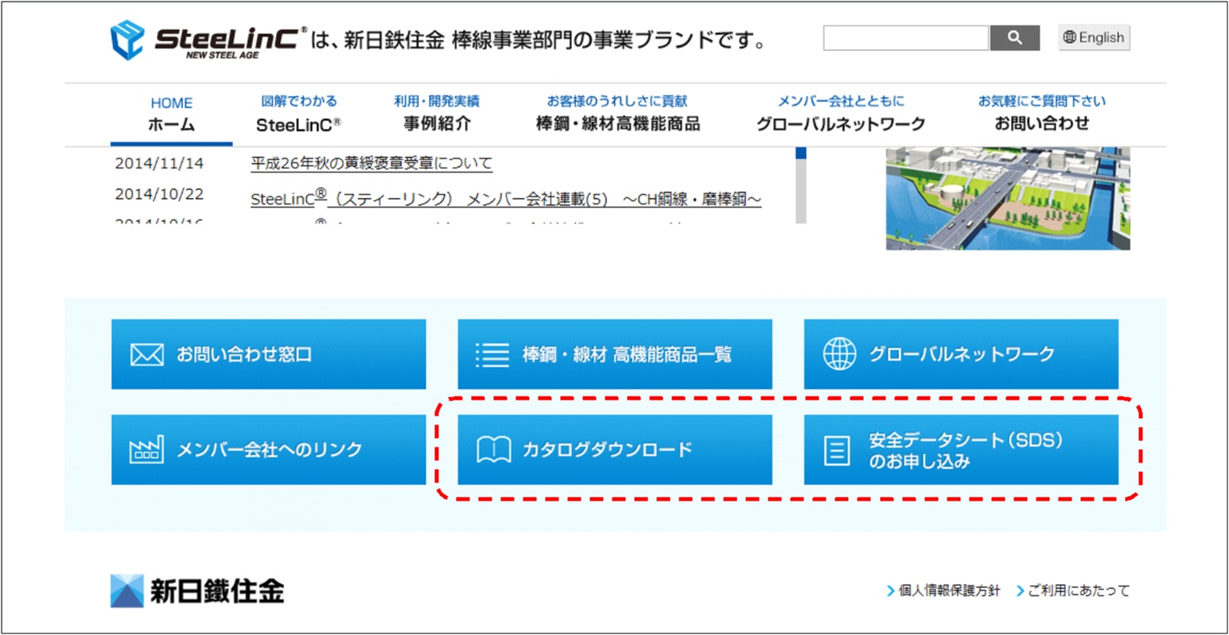Screen dimensions: 1229x635
Task: Click the SteeLinC logo in header
Action: click(208, 40)
